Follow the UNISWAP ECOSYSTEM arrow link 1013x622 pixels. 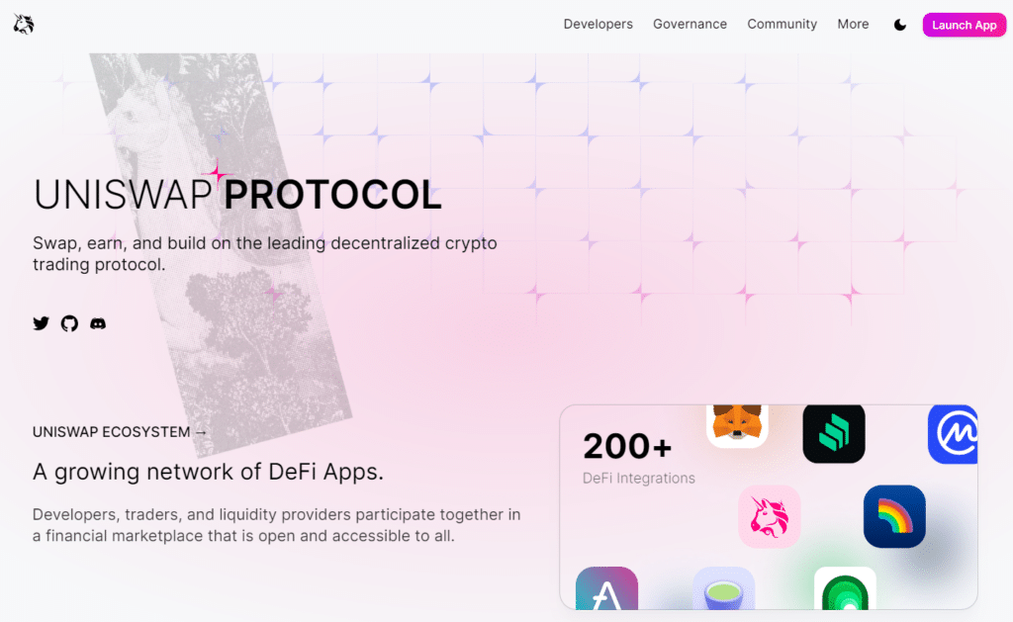(120, 432)
